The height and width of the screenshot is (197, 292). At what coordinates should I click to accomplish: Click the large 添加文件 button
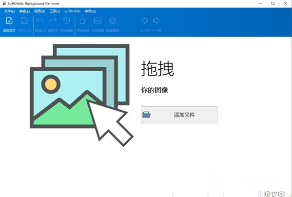pyautogui.click(x=179, y=115)
